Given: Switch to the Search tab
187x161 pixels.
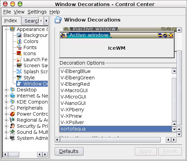Looking at the screenshot, I should (31, 21).
